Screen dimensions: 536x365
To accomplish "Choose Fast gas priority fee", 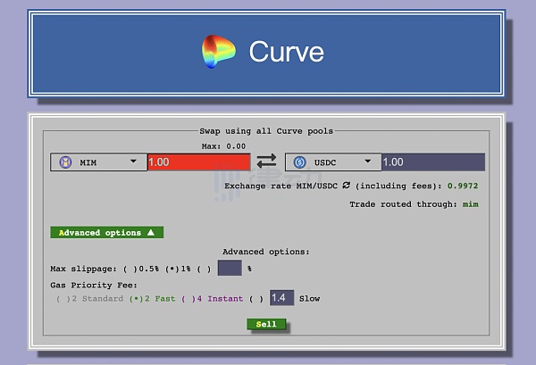I will tap(137, 299).
